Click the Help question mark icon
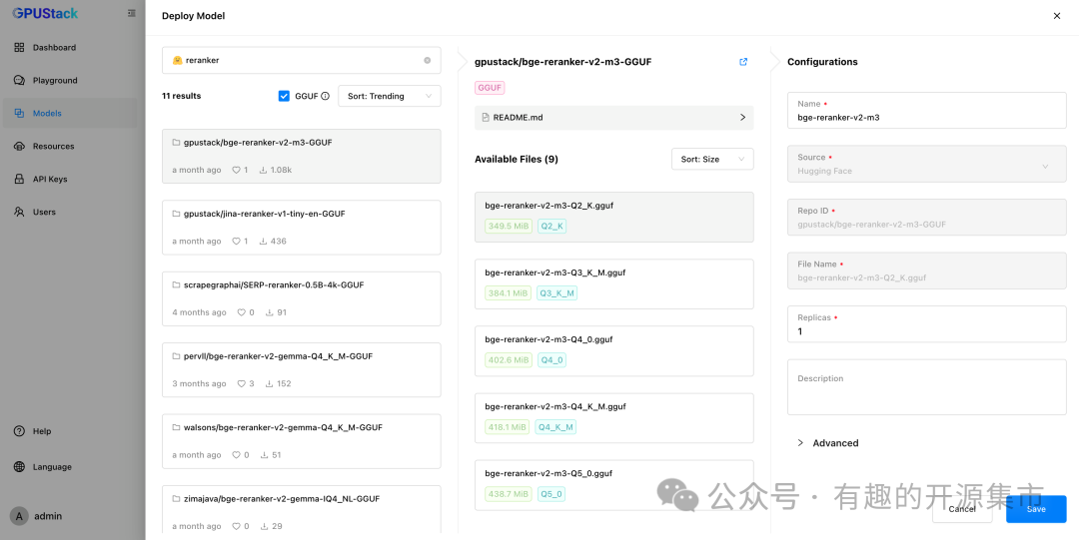Viewport: 1079px width, 540px height. click(19, 431)
